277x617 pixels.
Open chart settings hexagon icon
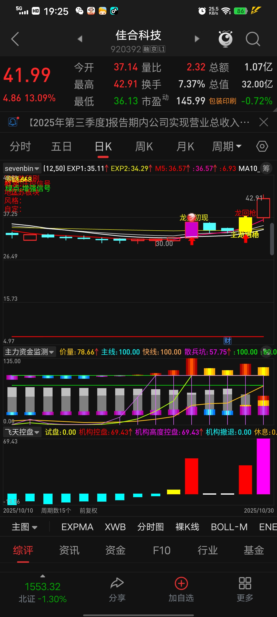tap(262, 147)
